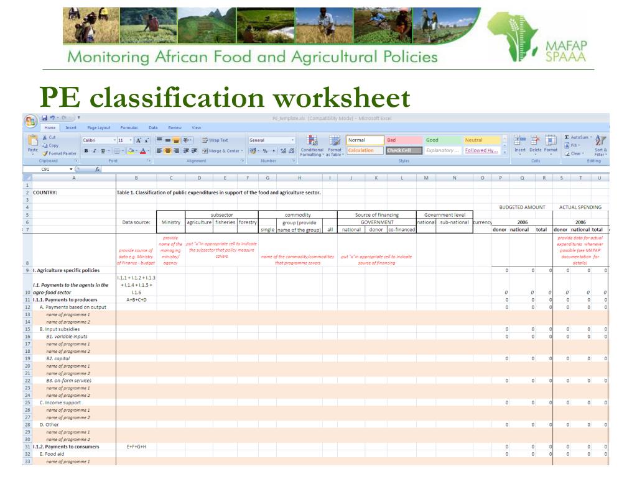Click Increase Decimal in the Number group
Image resolution: width=637 pixels, height=477 pixels.
[283, 151]
